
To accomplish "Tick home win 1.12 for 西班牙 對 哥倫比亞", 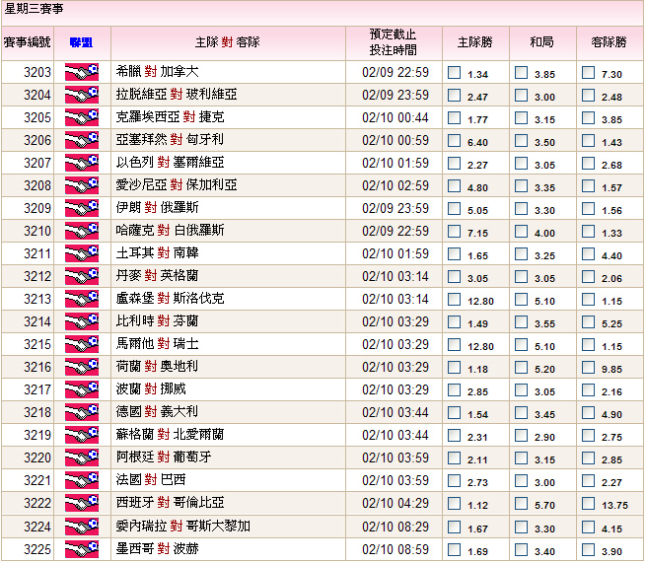I will click(454, 503).
